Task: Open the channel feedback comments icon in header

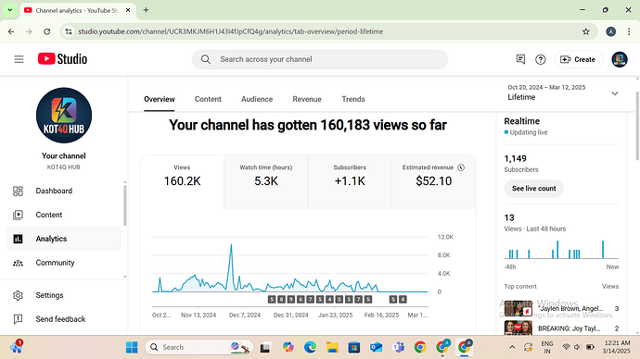Action: tap(520, 59)
